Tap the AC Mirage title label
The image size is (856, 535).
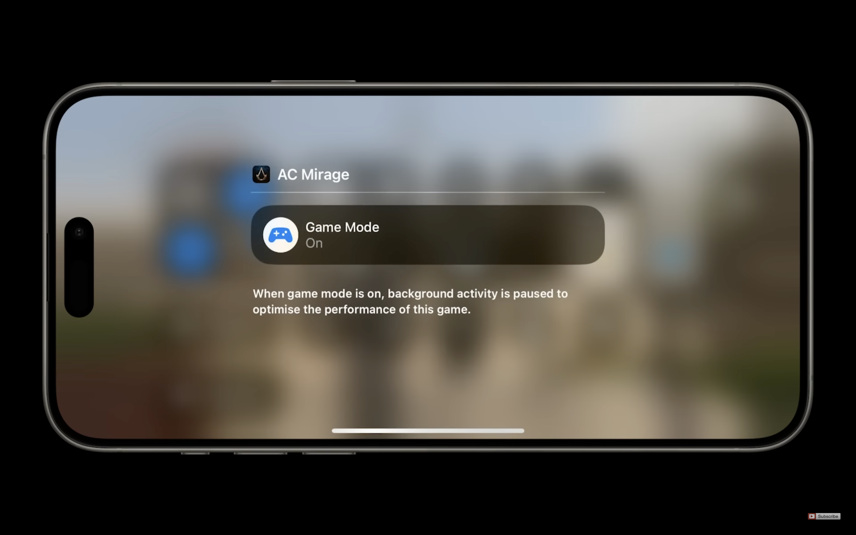[313, 174]
